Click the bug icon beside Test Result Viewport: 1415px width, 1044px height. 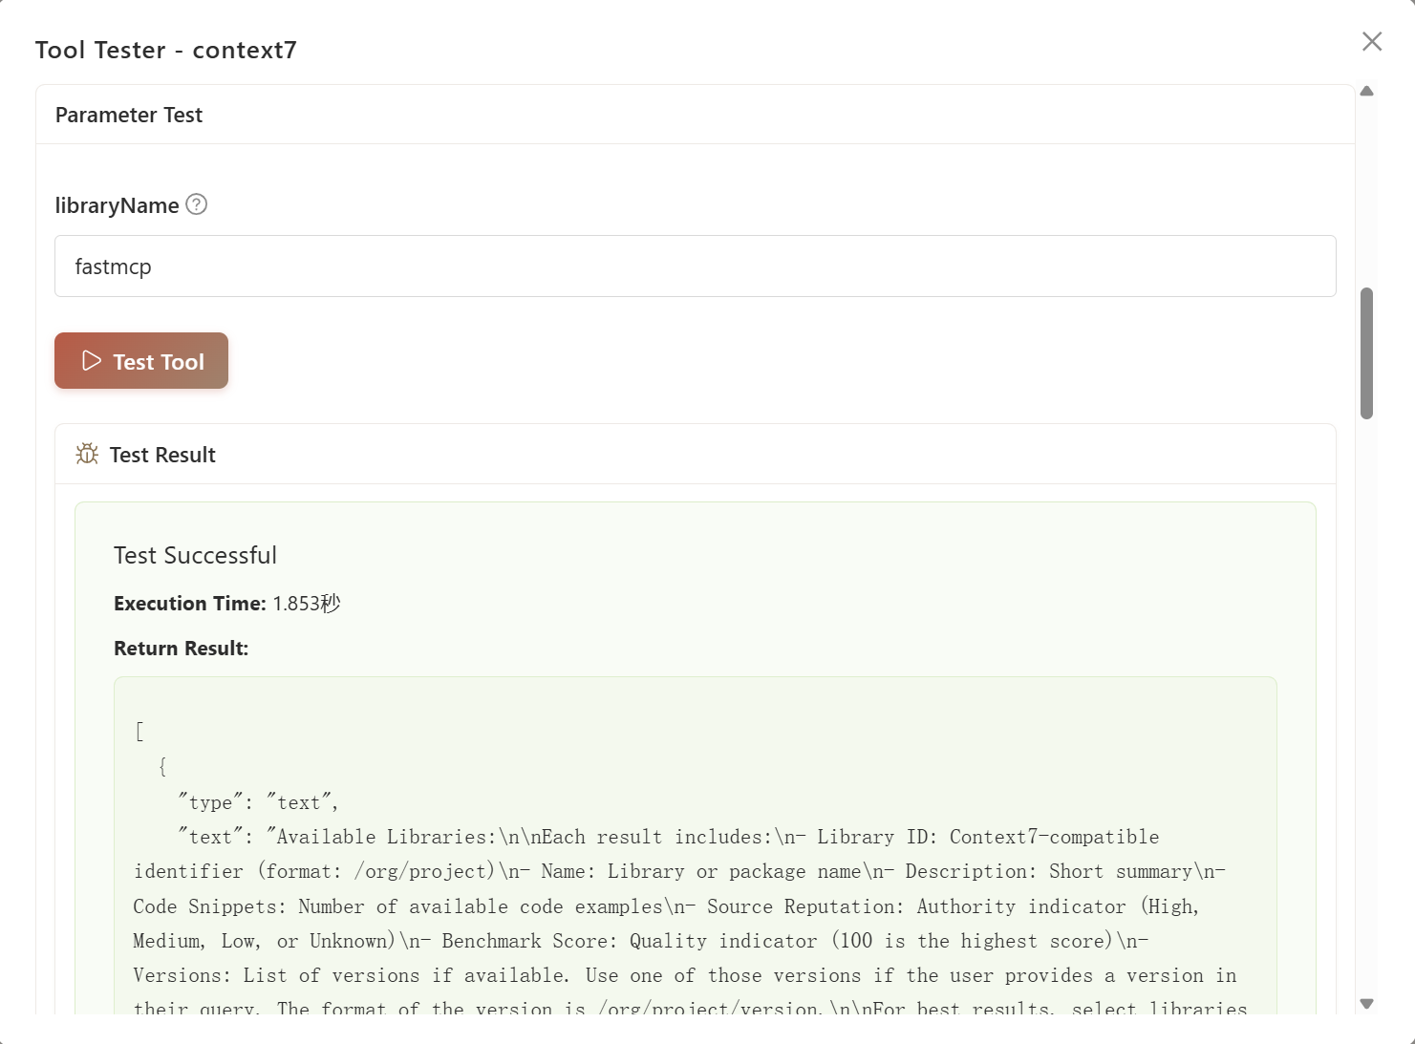coord(87,454)
